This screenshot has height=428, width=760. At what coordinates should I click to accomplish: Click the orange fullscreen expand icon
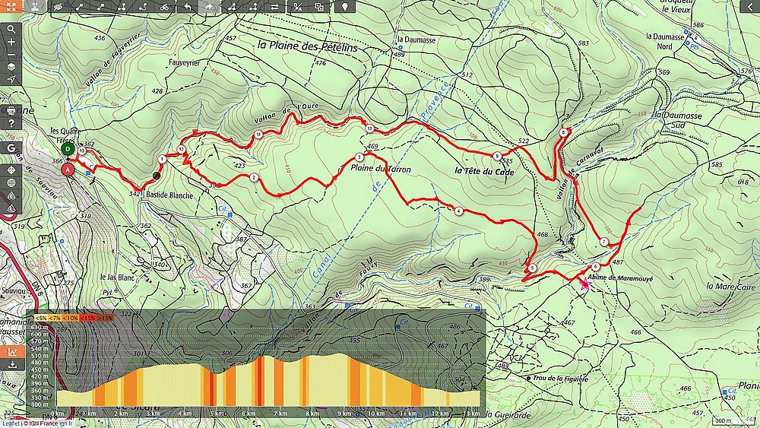pyautogui.click(x=11, y=6)
